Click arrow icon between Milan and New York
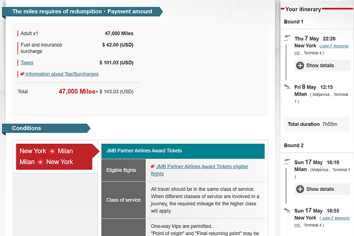354x236 pixels. 40,162
